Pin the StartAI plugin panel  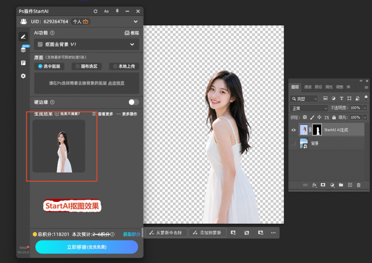[117, 11]
